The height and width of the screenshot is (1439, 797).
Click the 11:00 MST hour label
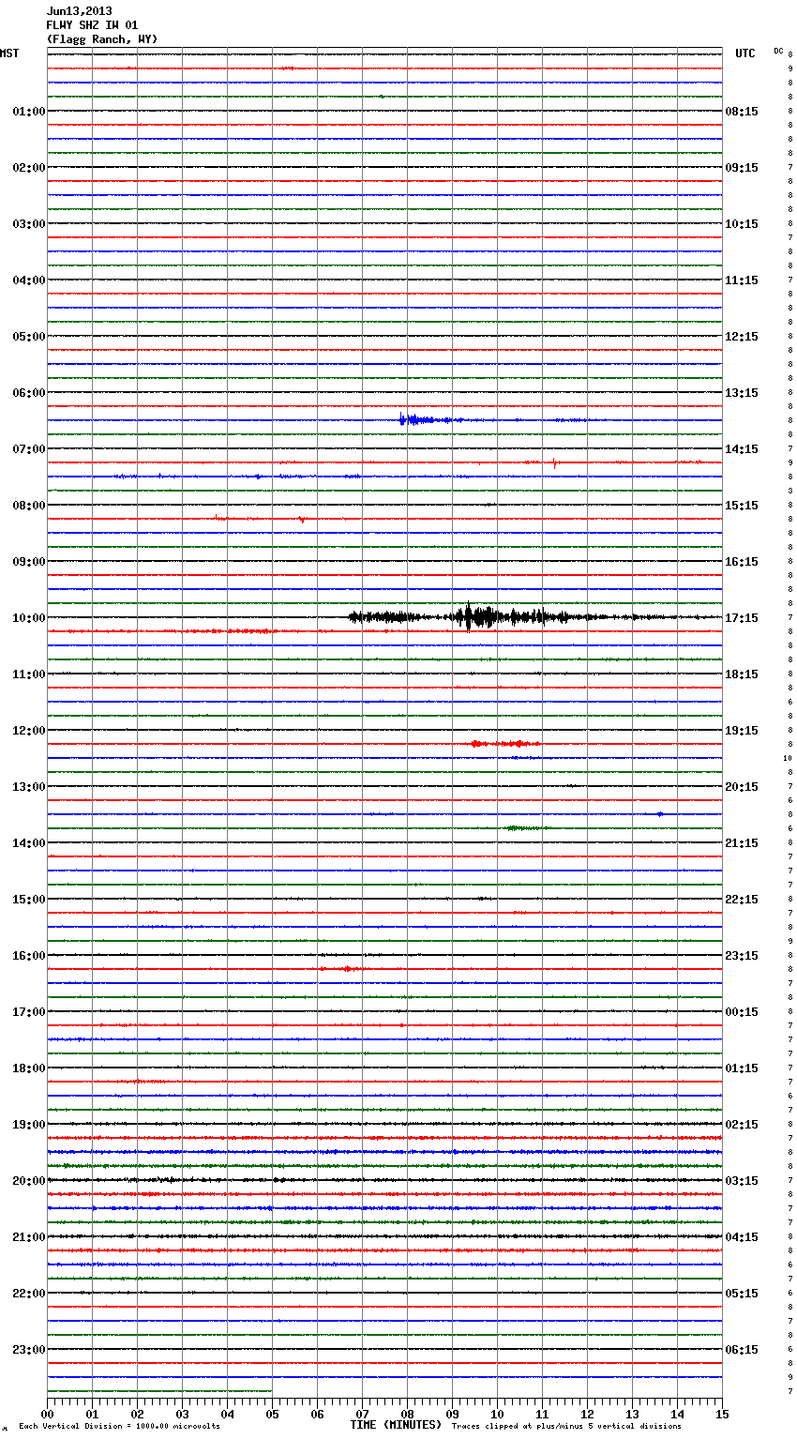[x=28, y=674]
